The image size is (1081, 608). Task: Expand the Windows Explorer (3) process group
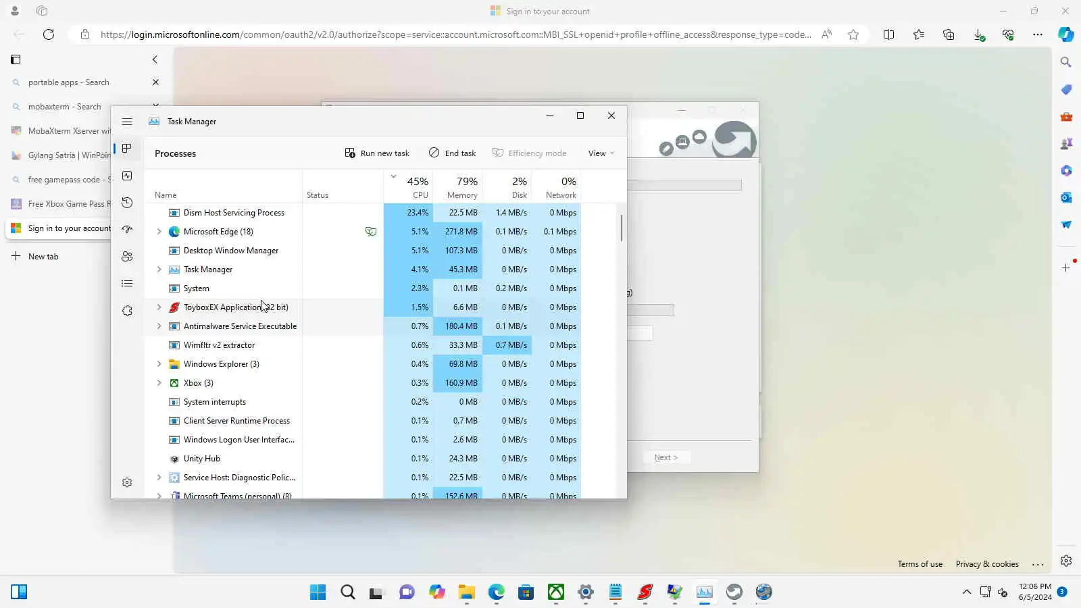[159, 364]
